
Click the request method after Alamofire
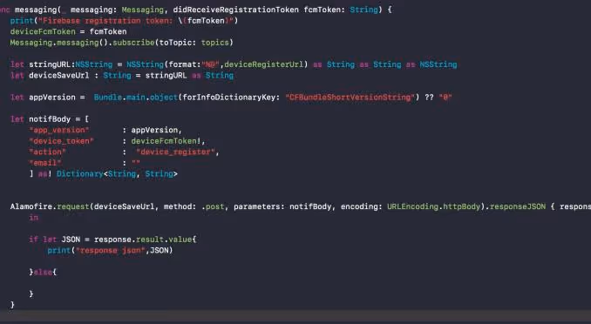click(73, 206)
